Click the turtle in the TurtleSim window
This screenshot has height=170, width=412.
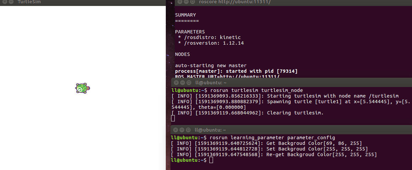83,88
